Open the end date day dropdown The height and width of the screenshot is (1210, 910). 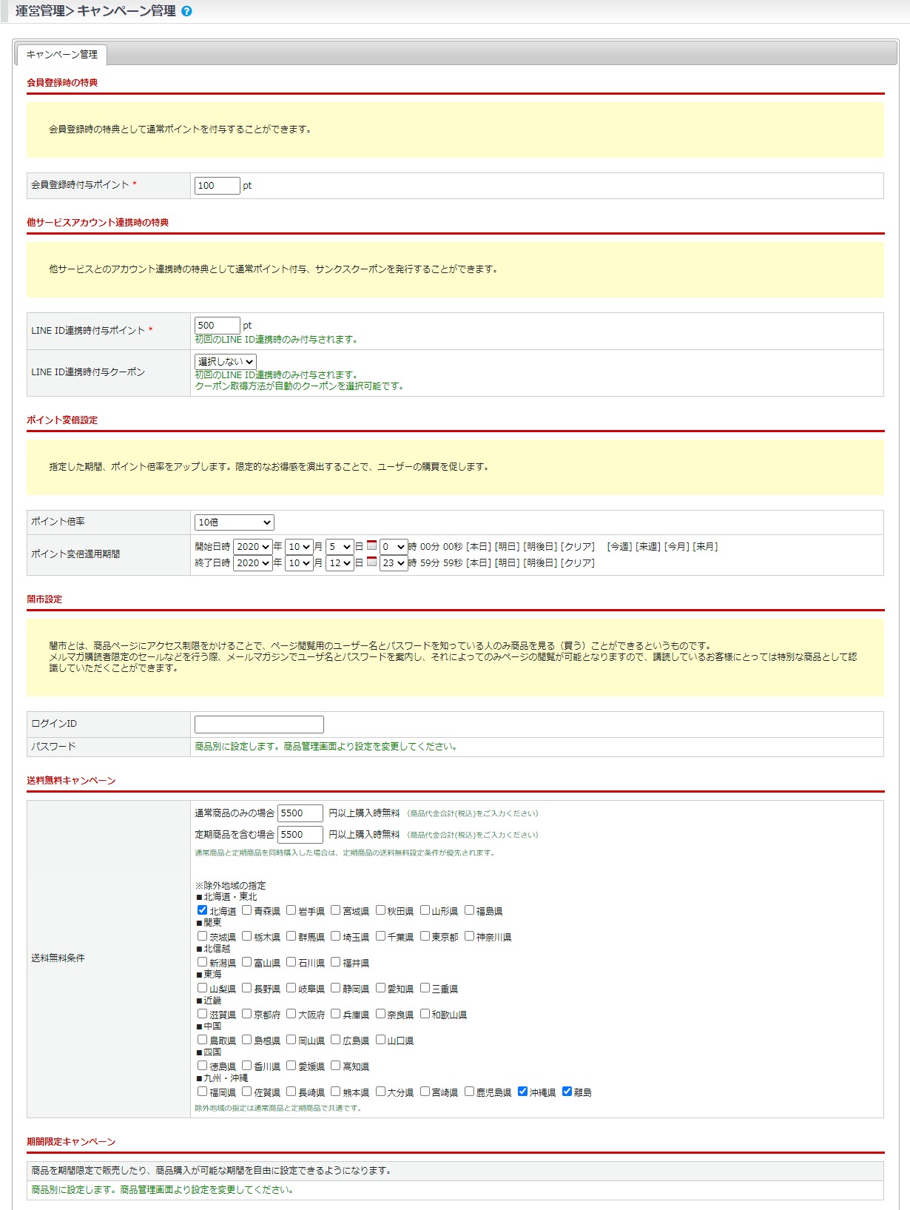coord(340,563)
